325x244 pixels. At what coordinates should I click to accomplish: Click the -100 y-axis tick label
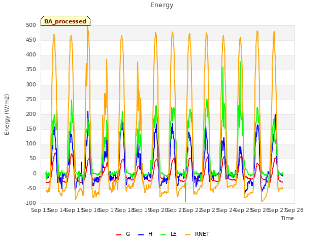coord(30,203)
